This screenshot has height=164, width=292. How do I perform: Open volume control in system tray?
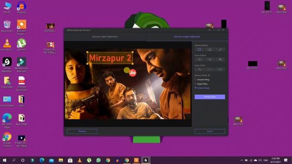click(260, 160)
